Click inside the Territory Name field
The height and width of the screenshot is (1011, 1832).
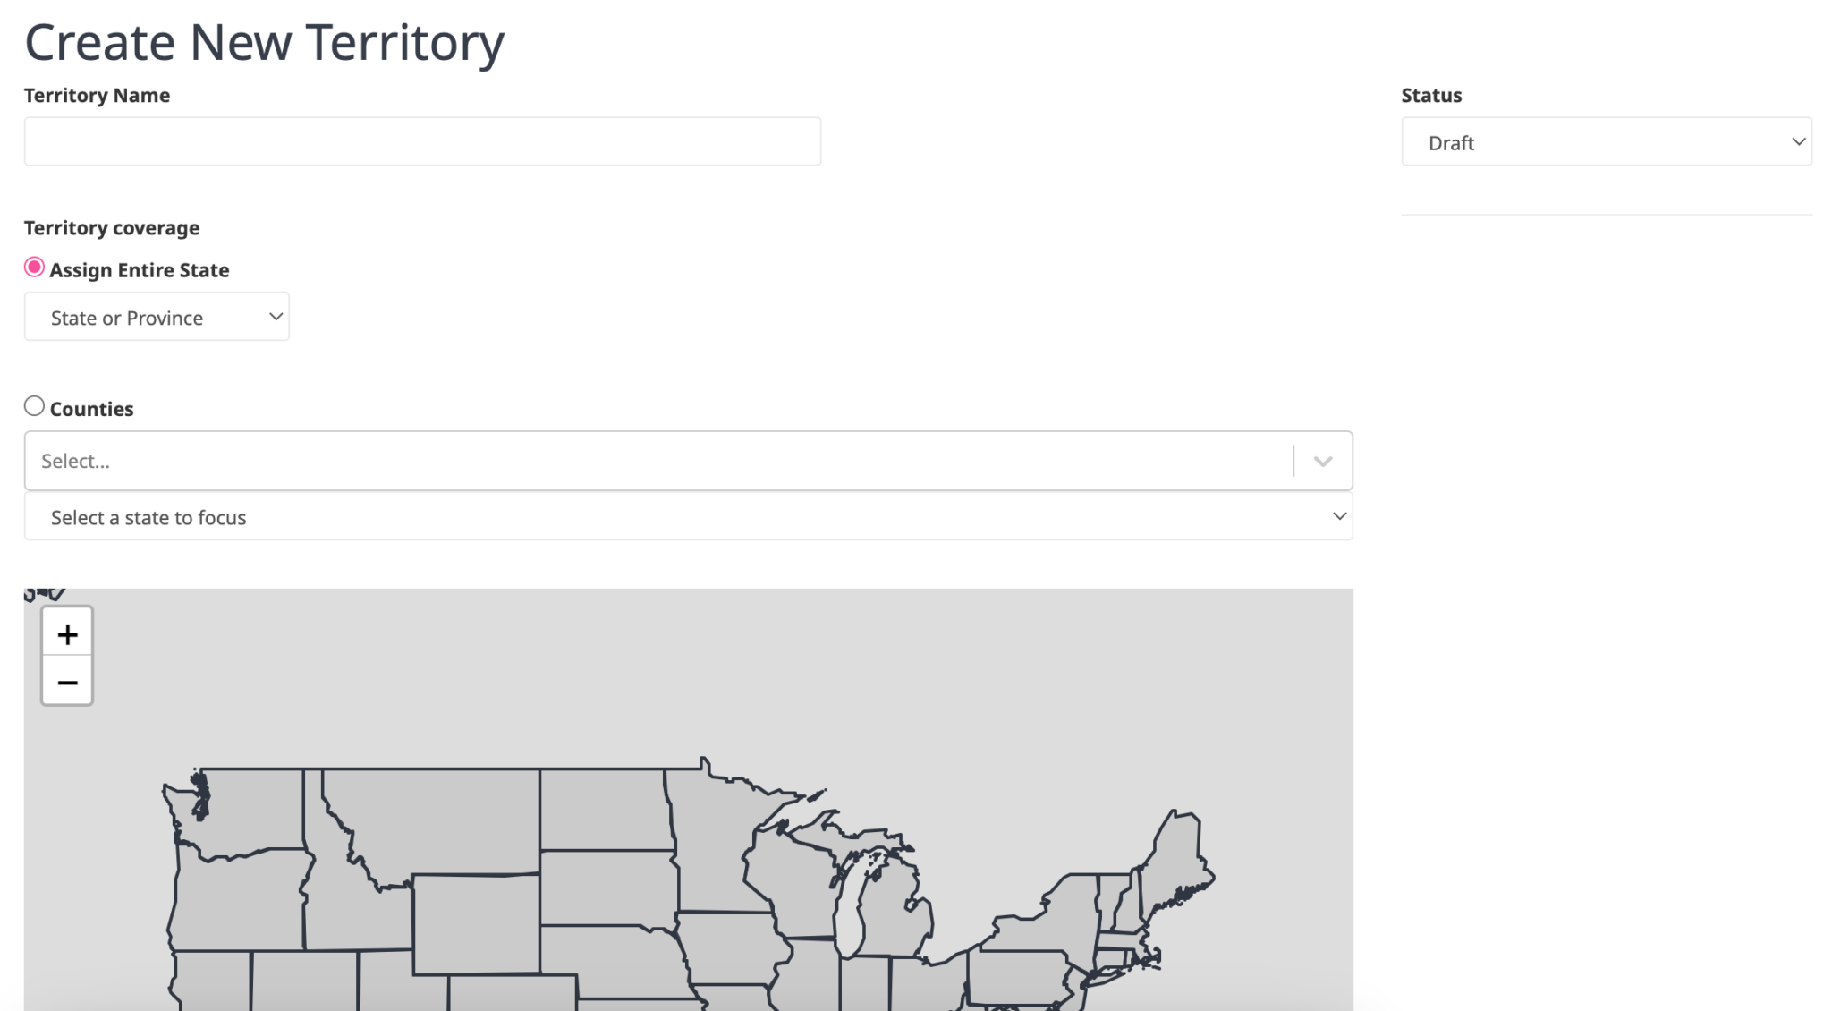pos(420,140)
